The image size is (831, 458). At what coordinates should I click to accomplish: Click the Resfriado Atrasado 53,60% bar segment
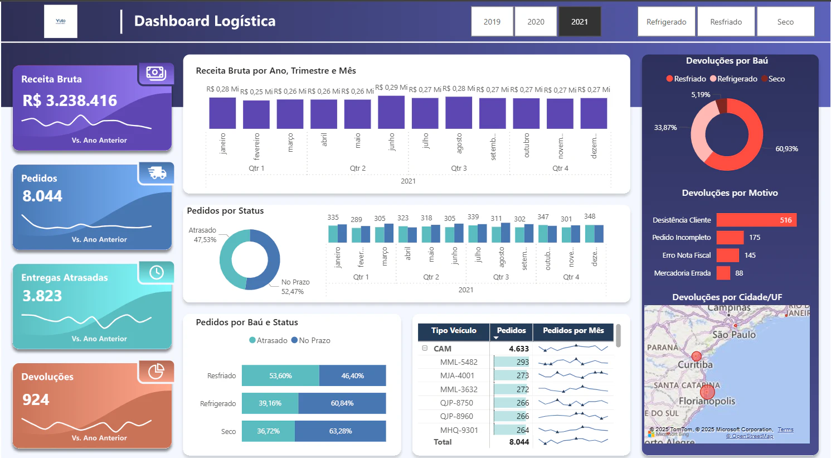(x=280, y=375)
